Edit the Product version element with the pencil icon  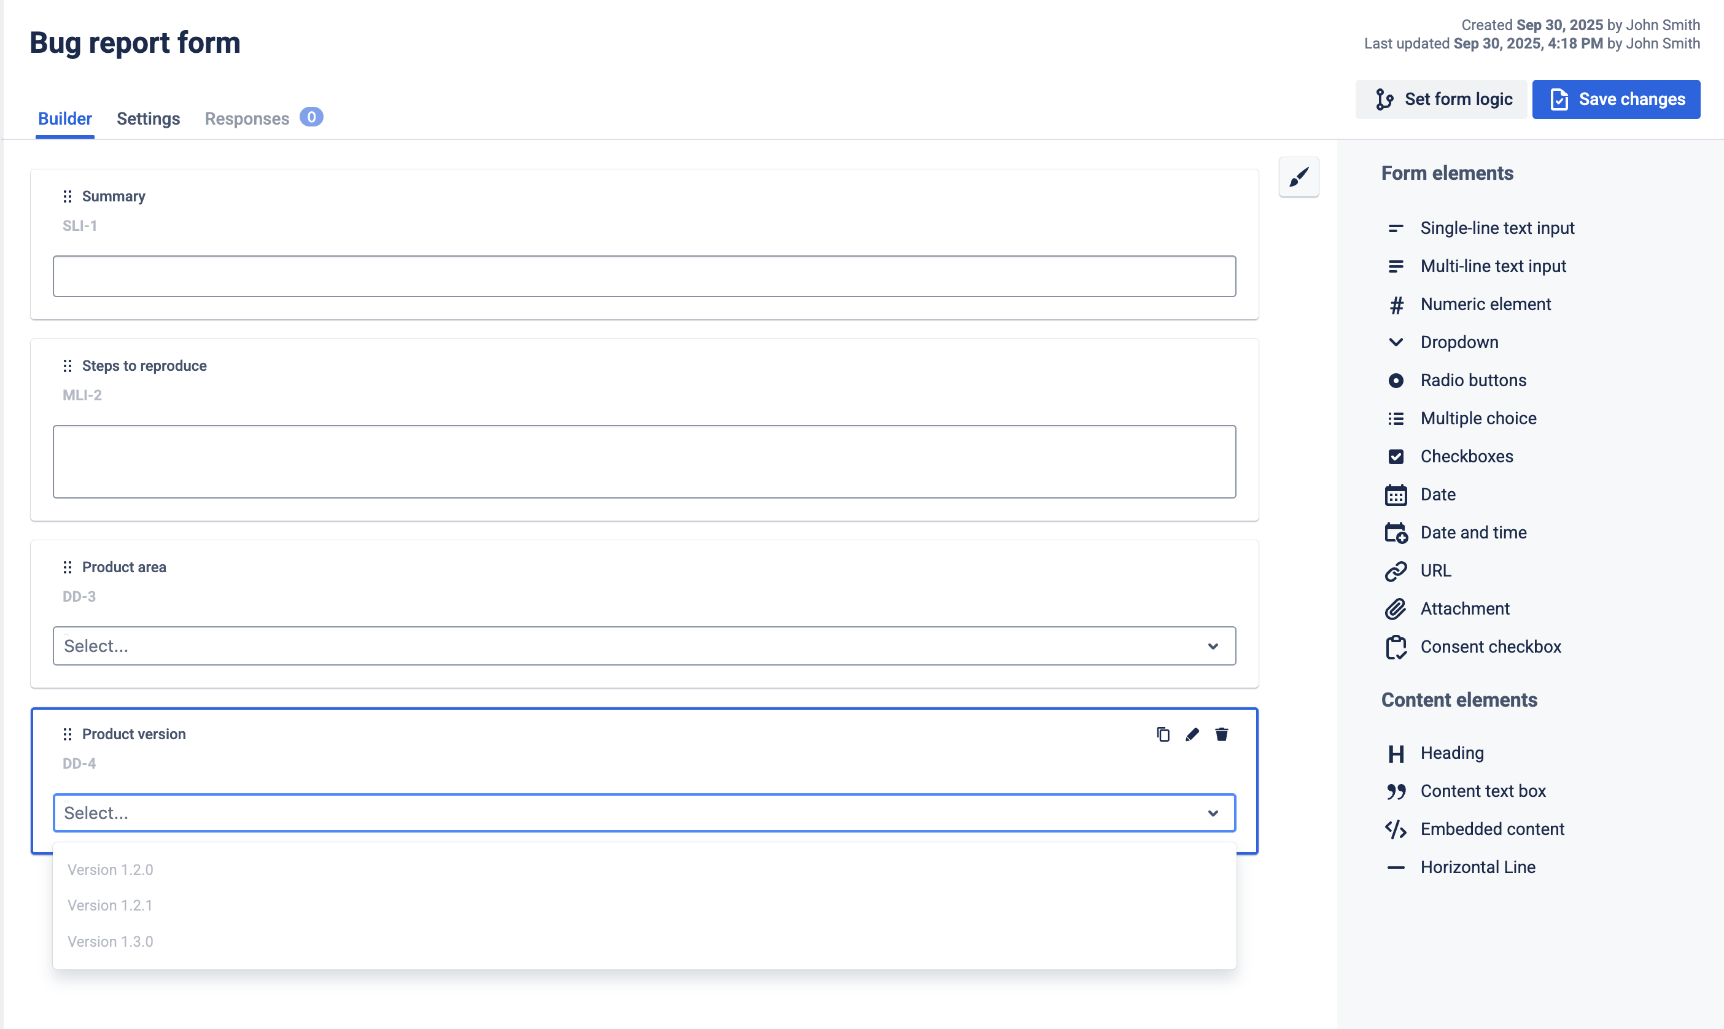coord(1192,734)
